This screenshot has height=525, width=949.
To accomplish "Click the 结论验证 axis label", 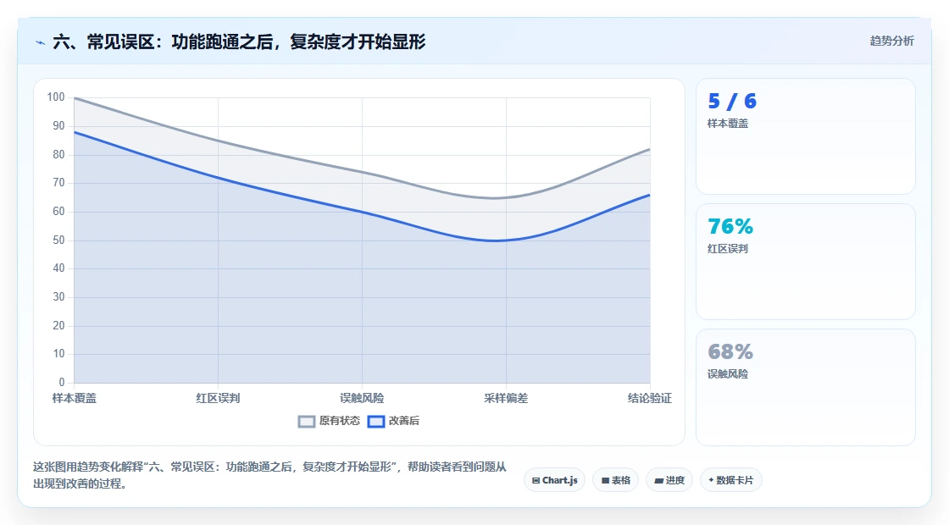I will pyautogui.click(x=649, y=398).
